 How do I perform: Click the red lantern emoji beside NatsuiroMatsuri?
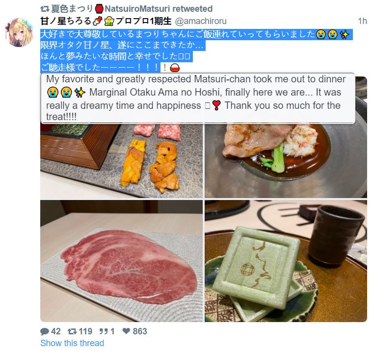pos(99,9)
